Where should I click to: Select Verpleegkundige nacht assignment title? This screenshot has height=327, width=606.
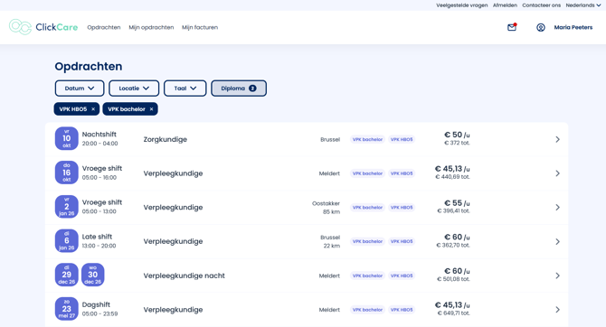[x=184, y=276]
